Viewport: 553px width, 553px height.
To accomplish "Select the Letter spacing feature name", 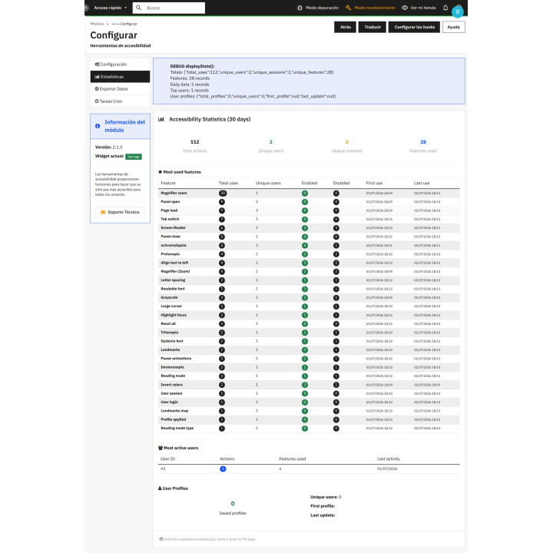I will pos(173,280).
